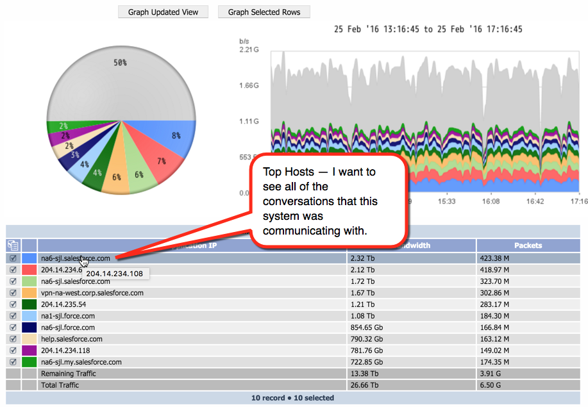Toggle the na6-sjl.my.salesforce.com checkbox
This screenshot has height=407, width=588.
pyautogui.click(x=13, y=362)
